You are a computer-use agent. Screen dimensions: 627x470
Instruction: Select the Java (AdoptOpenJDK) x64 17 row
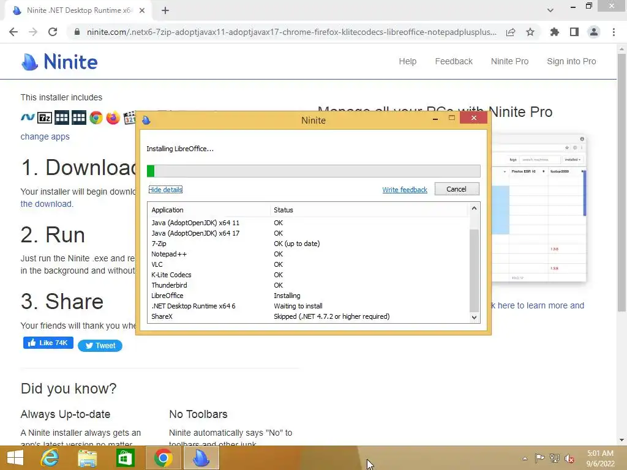tap(308, 233)
